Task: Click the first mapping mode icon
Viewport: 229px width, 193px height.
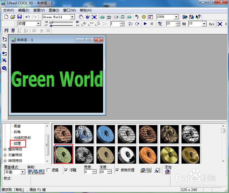Action: 30,172
